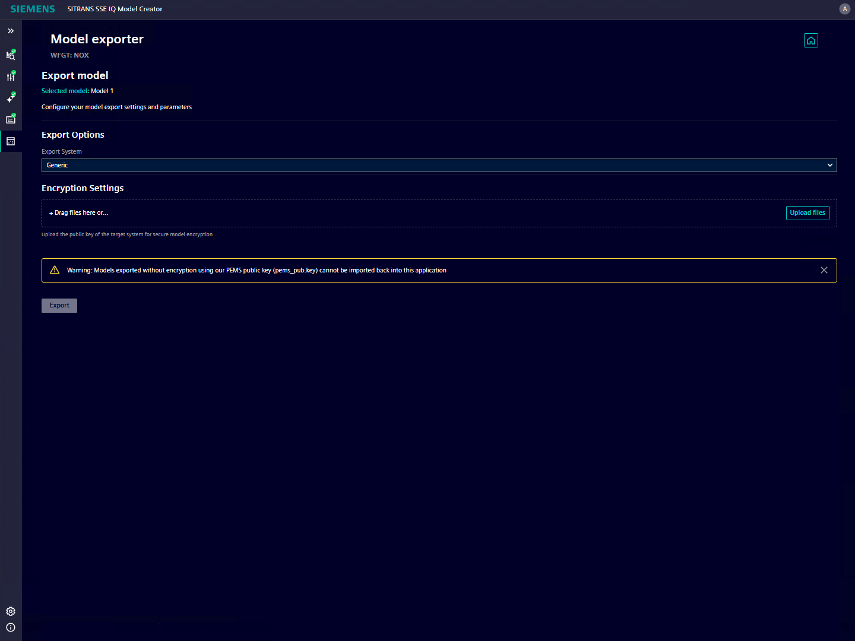Open the chart monitor evaluation icon

tap(11, 119)
